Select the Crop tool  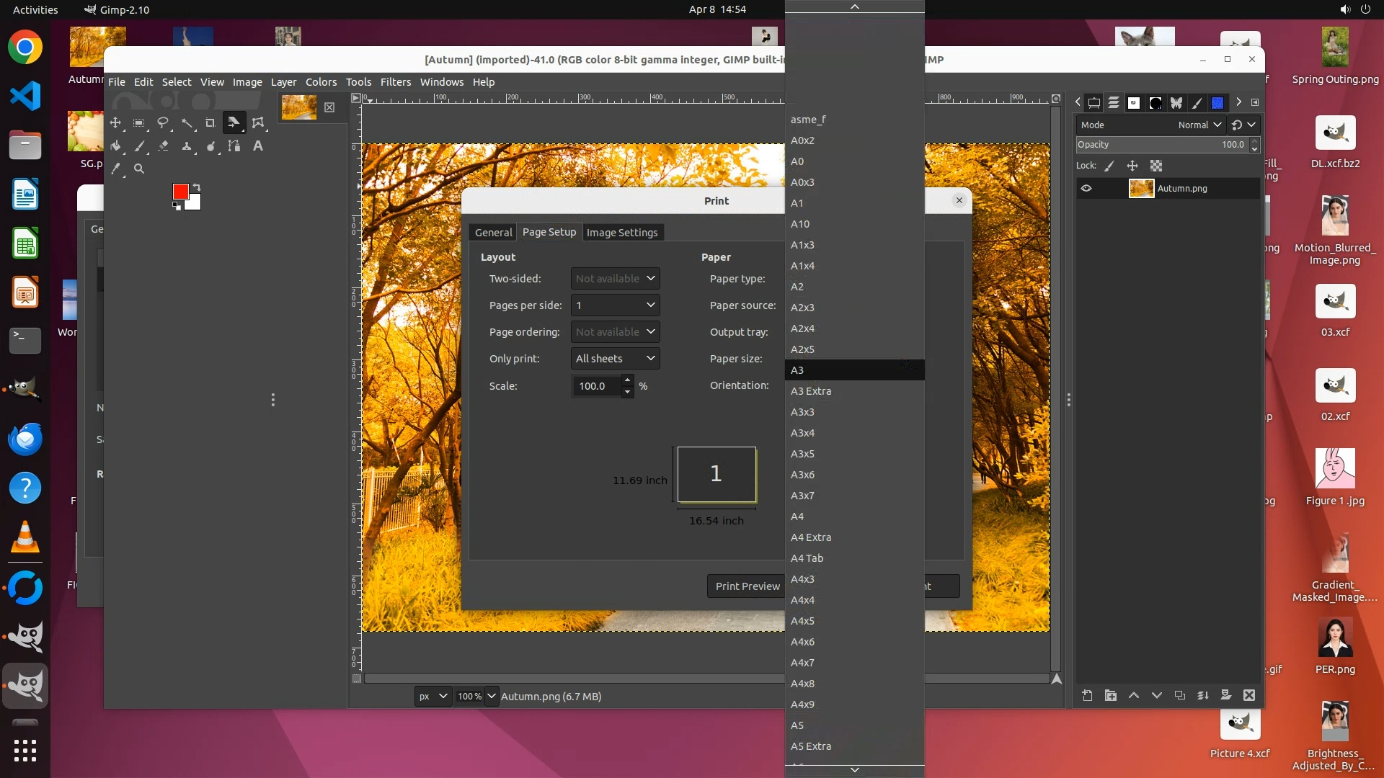pos(210,123)
